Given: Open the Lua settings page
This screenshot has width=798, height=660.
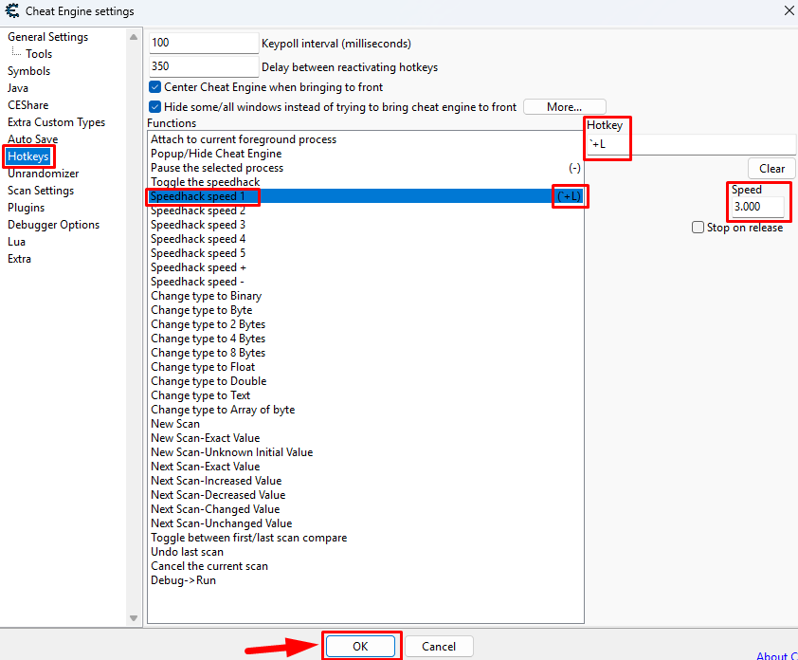Looking at the screenshot, I should pos(16,242).
